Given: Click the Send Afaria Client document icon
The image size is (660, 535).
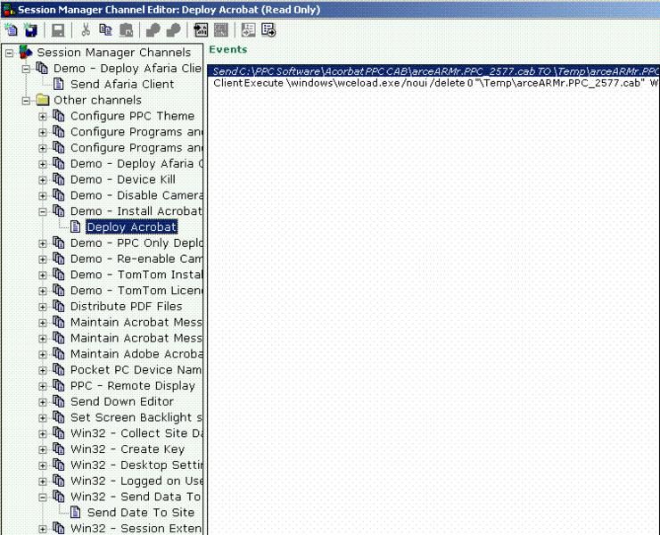Looking at the screenshot, I should coord(59,84).
